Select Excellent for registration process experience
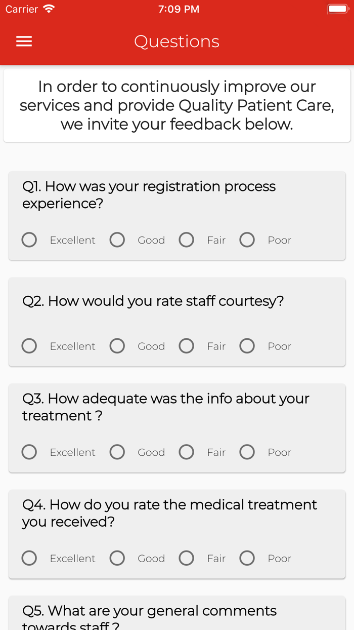This screenshot has height=630, width=354. tap(29, 240)
